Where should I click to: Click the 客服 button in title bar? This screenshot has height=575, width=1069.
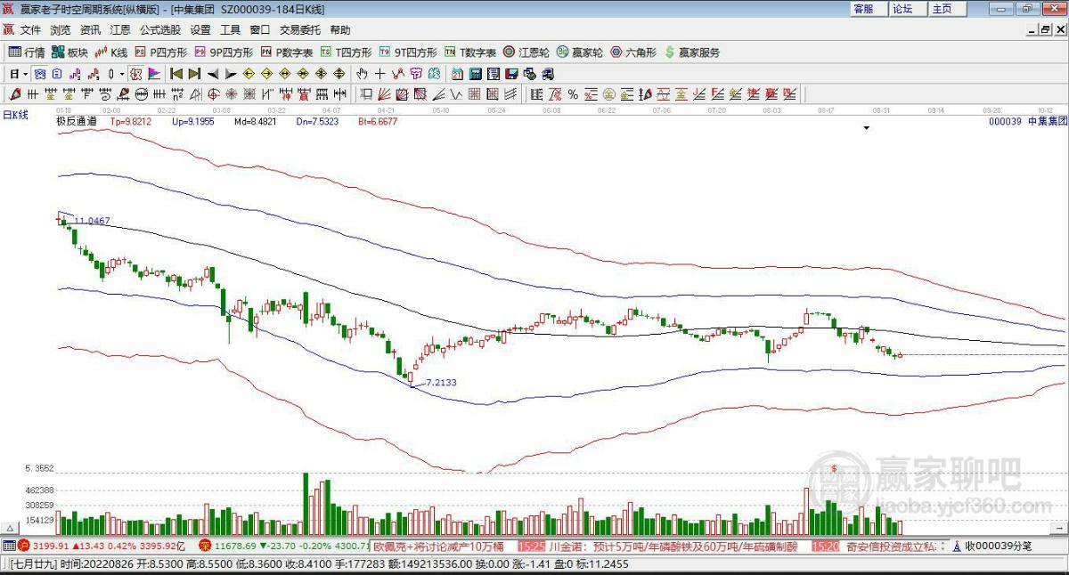click(867, 9)
